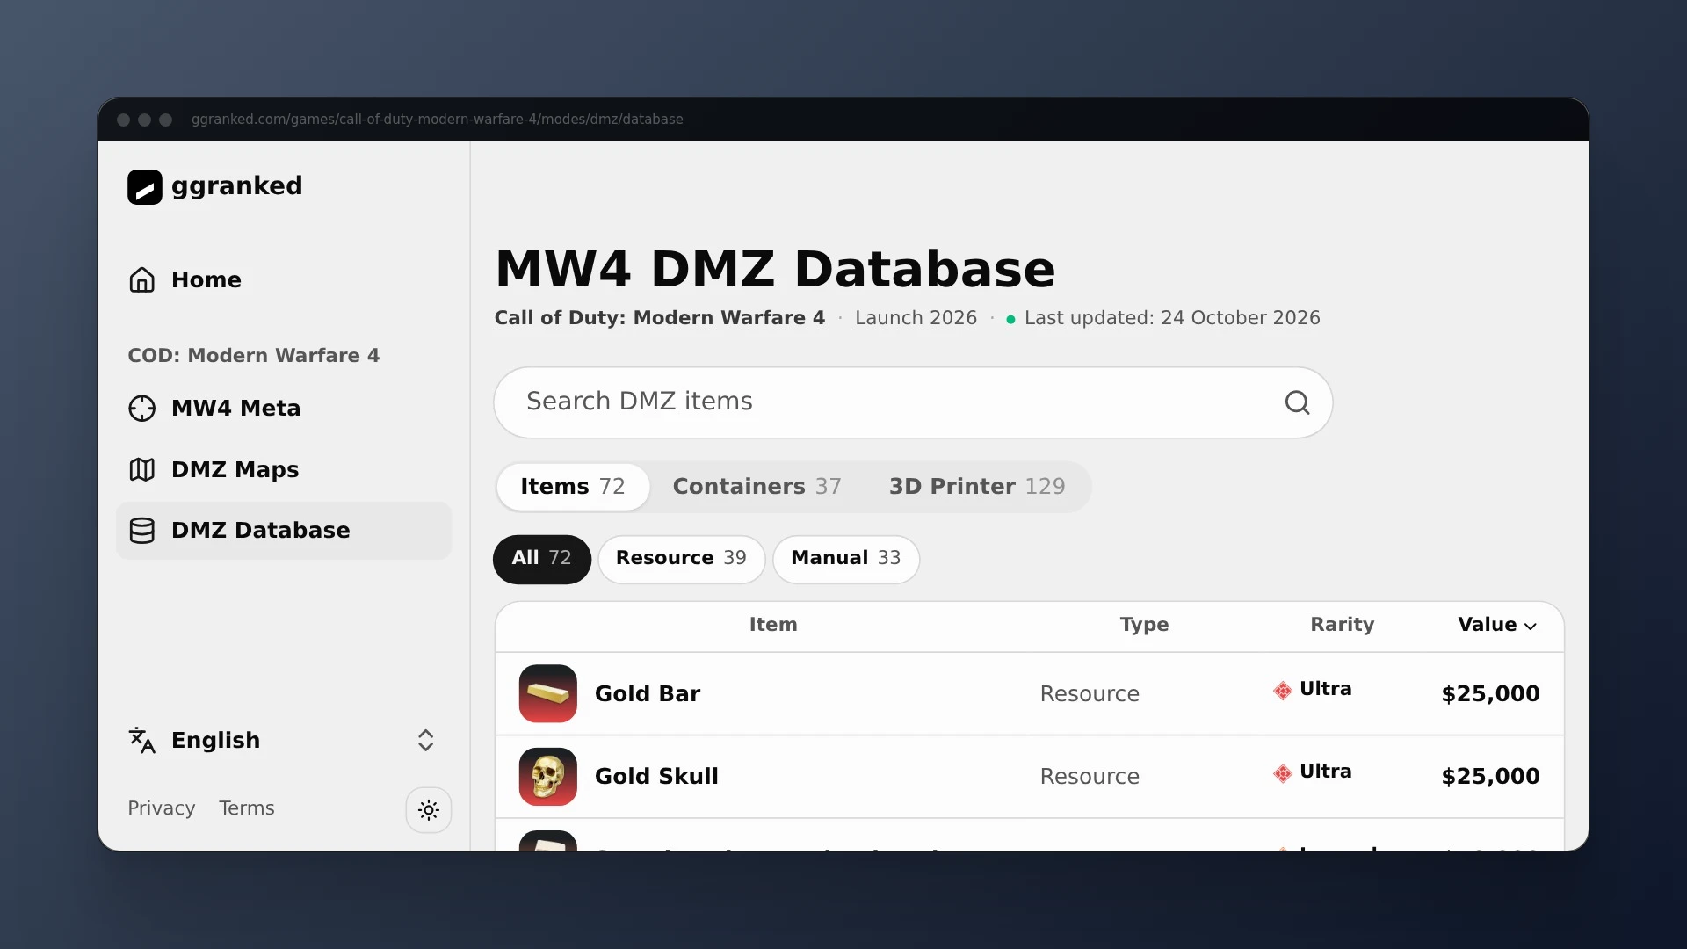Sort by Value column chevron
This screenshot has height=949, width=1687.
[1531, 627]
